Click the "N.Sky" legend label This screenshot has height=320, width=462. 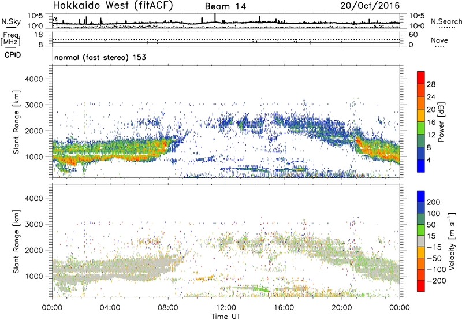11,21
